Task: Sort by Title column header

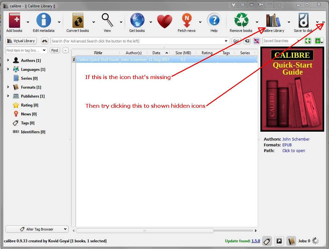Action: pyautogui.click(x=98, y=53)
